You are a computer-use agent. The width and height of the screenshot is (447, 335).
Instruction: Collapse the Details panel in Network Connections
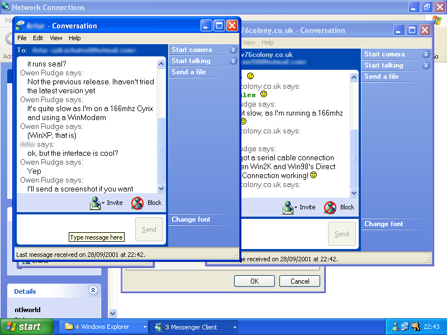[93, 291]
